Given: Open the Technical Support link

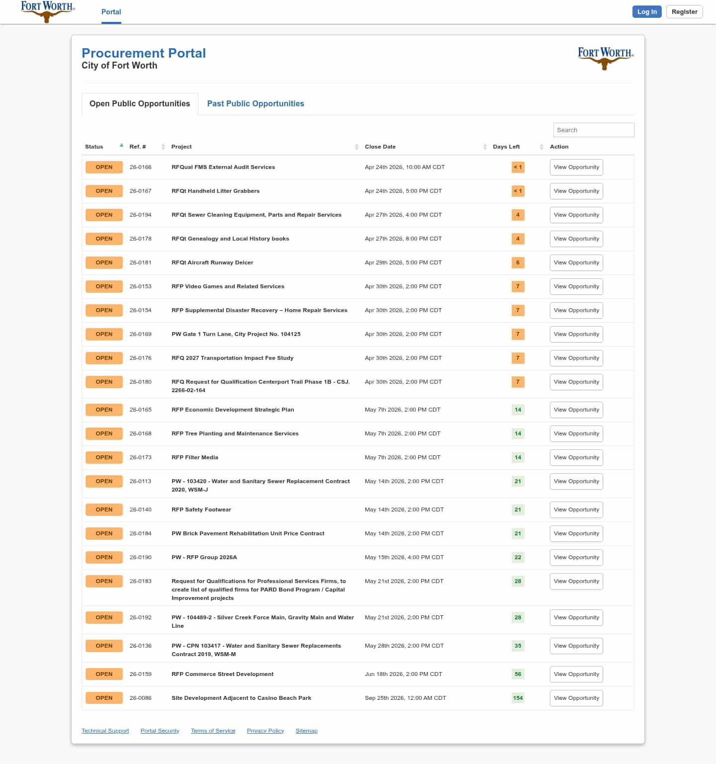Looking at the screenshot, I should pyautogui.click(x=105, y=731).
